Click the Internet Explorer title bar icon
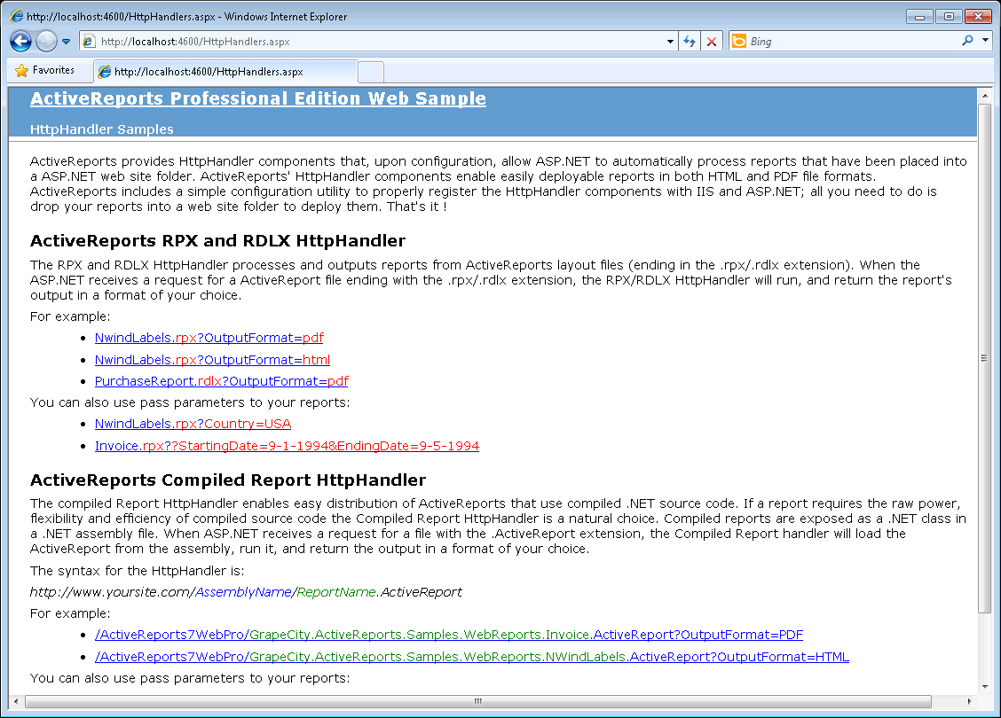Image resolution: width=1001 pixels, height=718 pixels. (x=17, y=16)
